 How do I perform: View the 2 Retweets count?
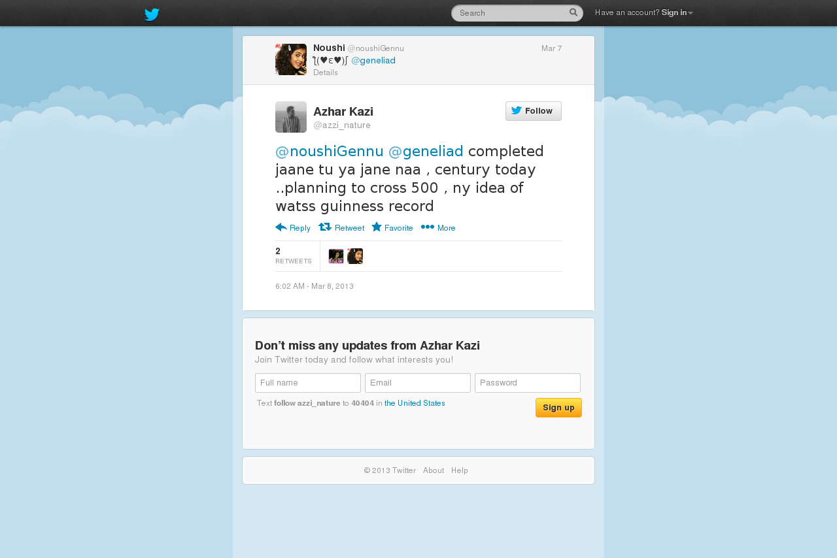[294, 255]
